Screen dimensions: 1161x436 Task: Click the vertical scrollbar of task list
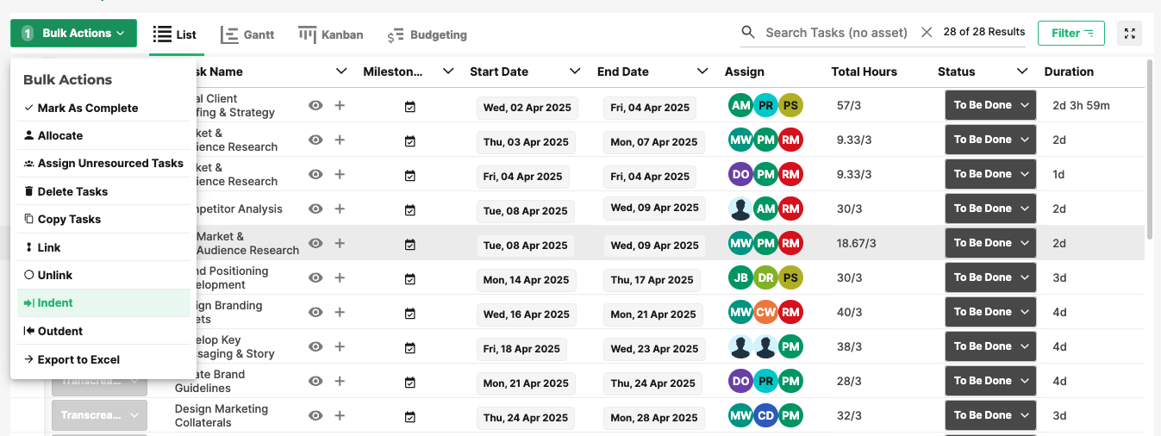click(x=1150, y=148)
